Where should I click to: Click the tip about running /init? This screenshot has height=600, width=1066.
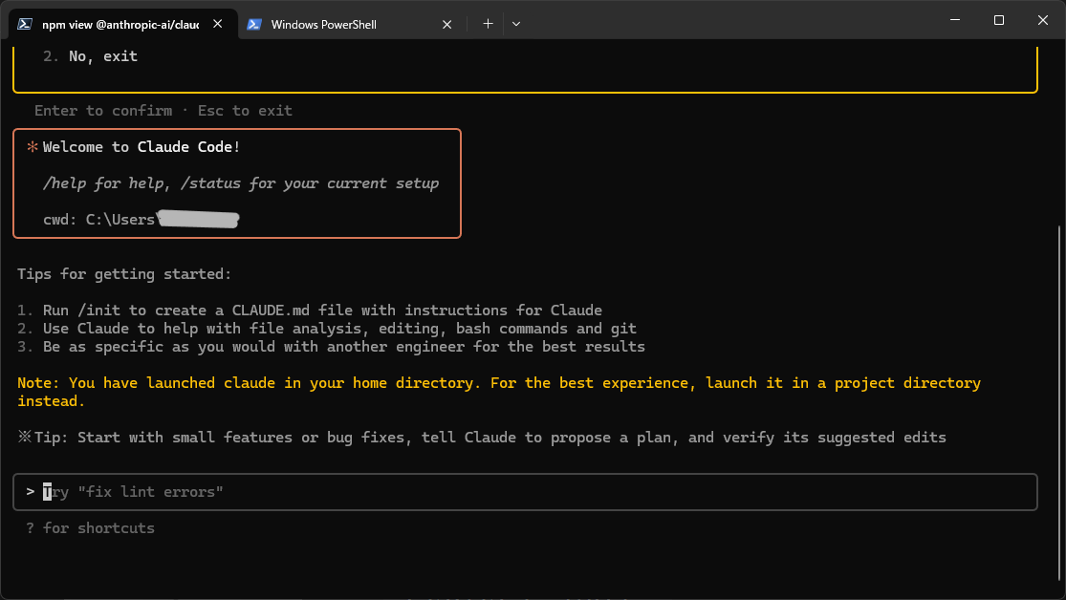point(310,311)
